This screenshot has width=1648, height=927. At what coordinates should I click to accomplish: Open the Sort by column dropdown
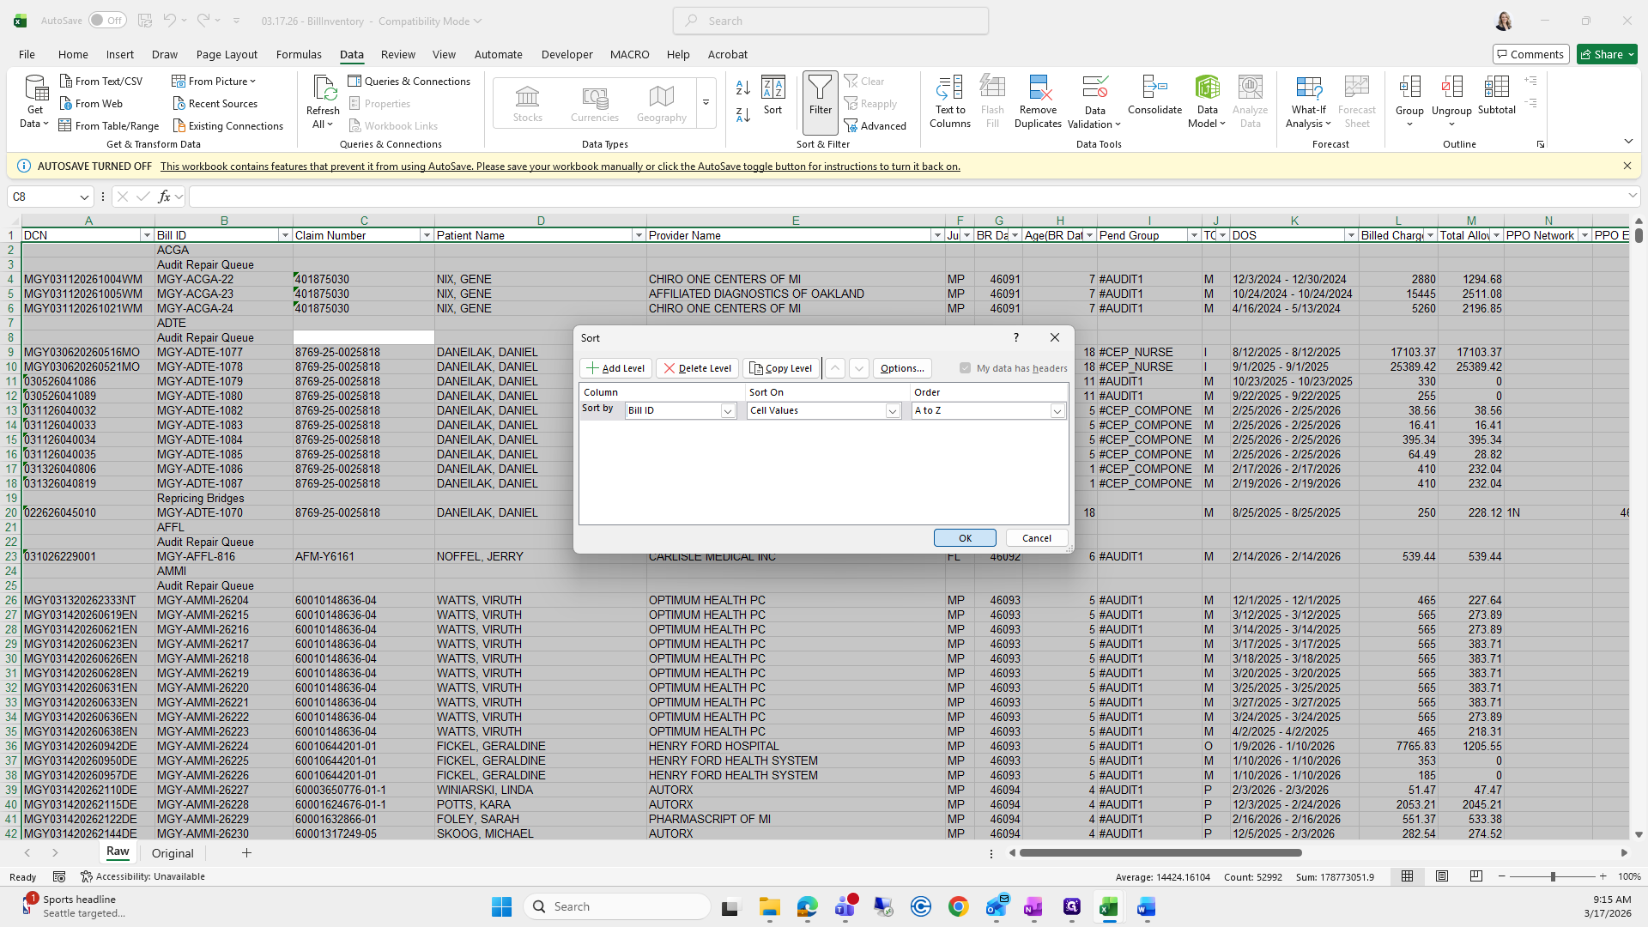tap(728, 411)
